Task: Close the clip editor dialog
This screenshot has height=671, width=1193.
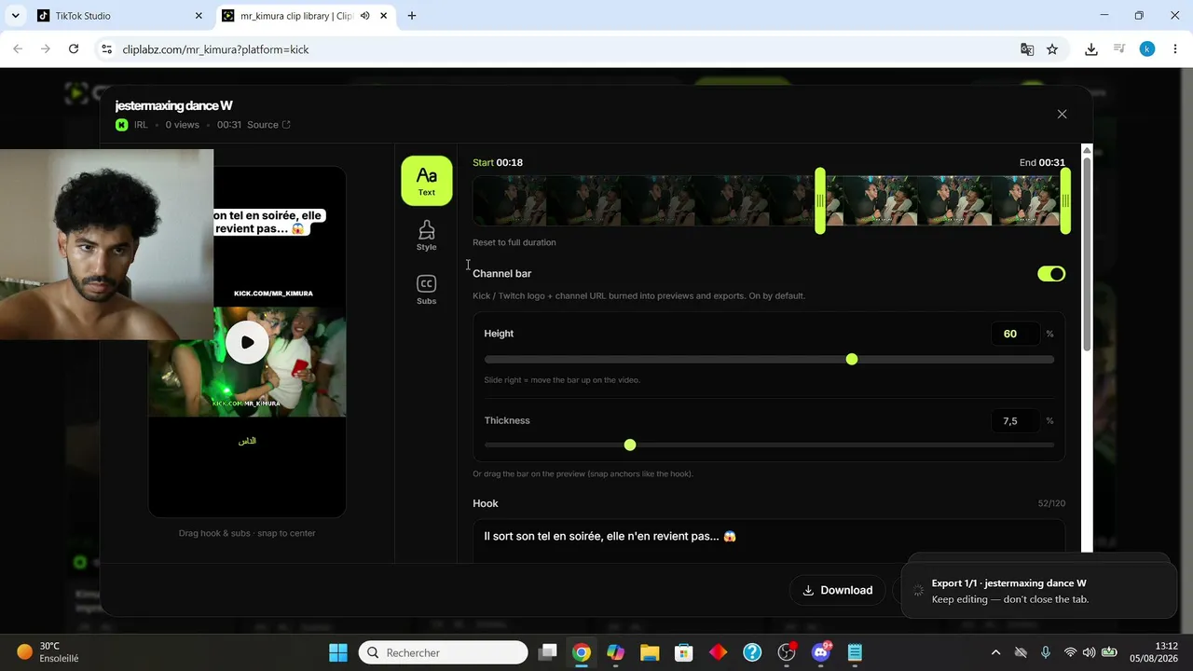Action: pos(1062,114)
